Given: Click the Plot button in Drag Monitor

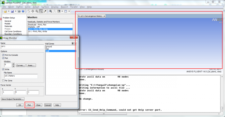Looking at the screenshot, I should click(x=29, y=105).
